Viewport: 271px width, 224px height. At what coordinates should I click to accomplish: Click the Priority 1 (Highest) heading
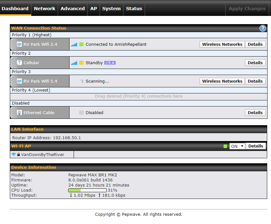pyautogui.click(x=32, y=35)
